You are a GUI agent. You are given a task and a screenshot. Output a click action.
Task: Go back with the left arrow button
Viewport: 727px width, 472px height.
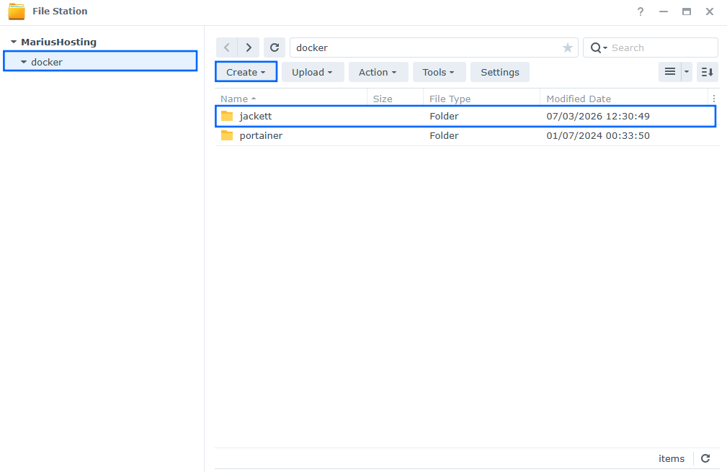pyautogui.click(x=227, y=47)
